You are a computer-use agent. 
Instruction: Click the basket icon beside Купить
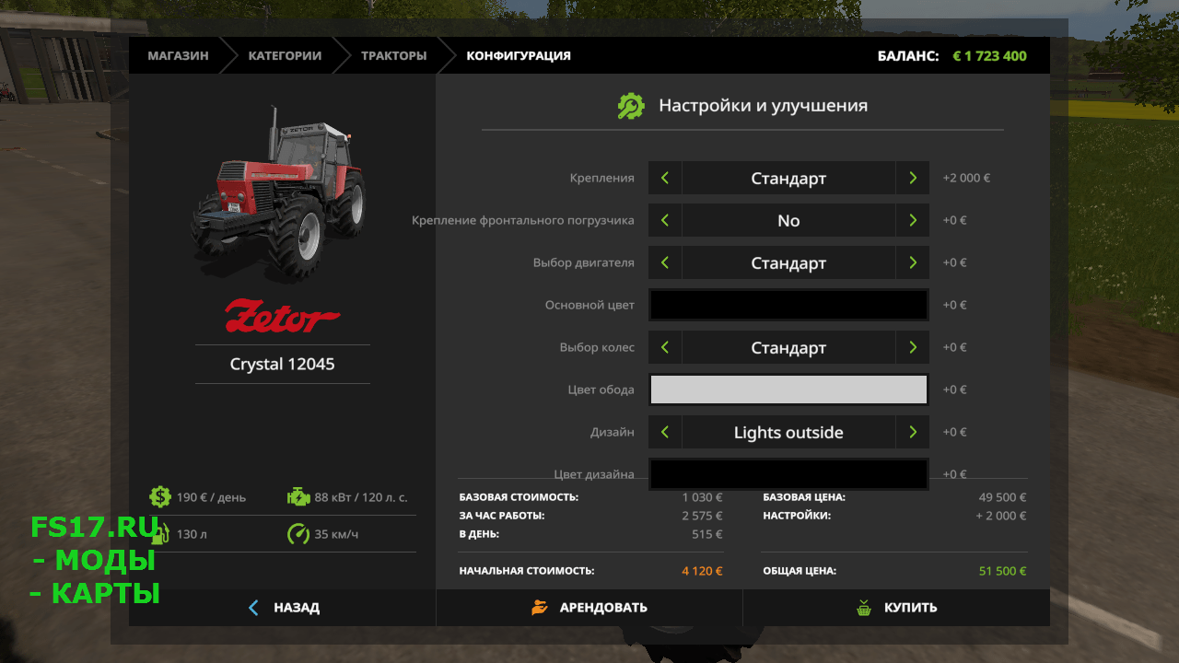coord(864,608)
